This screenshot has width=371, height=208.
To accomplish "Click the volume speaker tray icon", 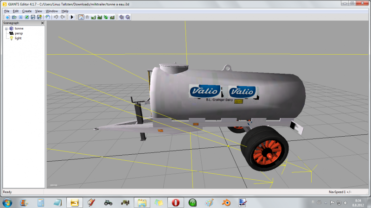I will pos(345,203).
